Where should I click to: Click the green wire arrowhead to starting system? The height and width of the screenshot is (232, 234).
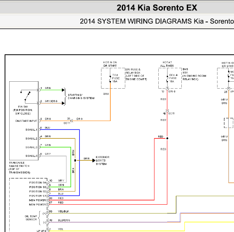click(x=63, y=90)
